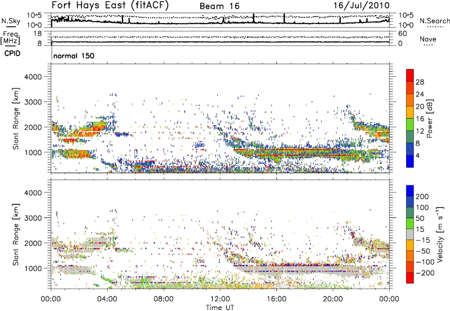Click the '20:00' time tick label
Viewport: 450px width, 311px height.
coord(332,299)
